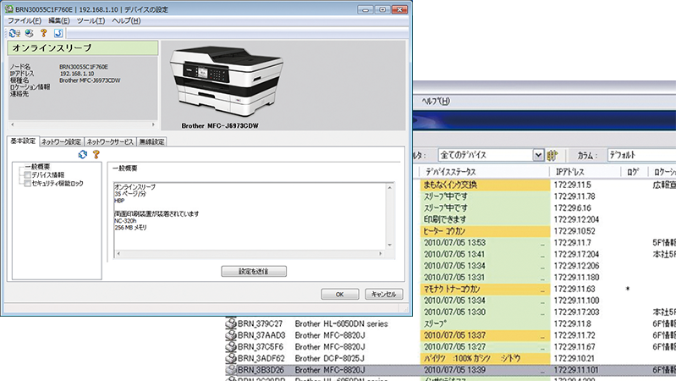The height and width of the screenshot is (381, 676).
Task: Click the node name BRN_37AAD3
Action: click(261, 335)
